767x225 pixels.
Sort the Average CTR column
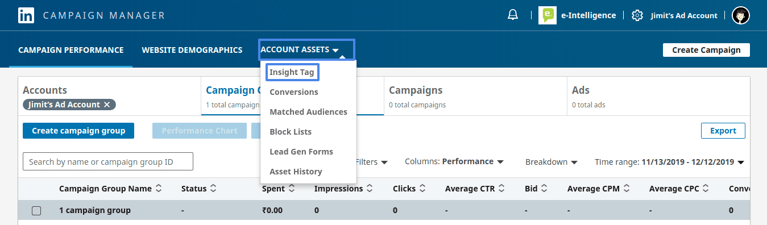click(x=502, y=189)
